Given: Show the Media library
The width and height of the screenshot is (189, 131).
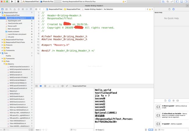Looking at the screenshot, I should 178,101.
